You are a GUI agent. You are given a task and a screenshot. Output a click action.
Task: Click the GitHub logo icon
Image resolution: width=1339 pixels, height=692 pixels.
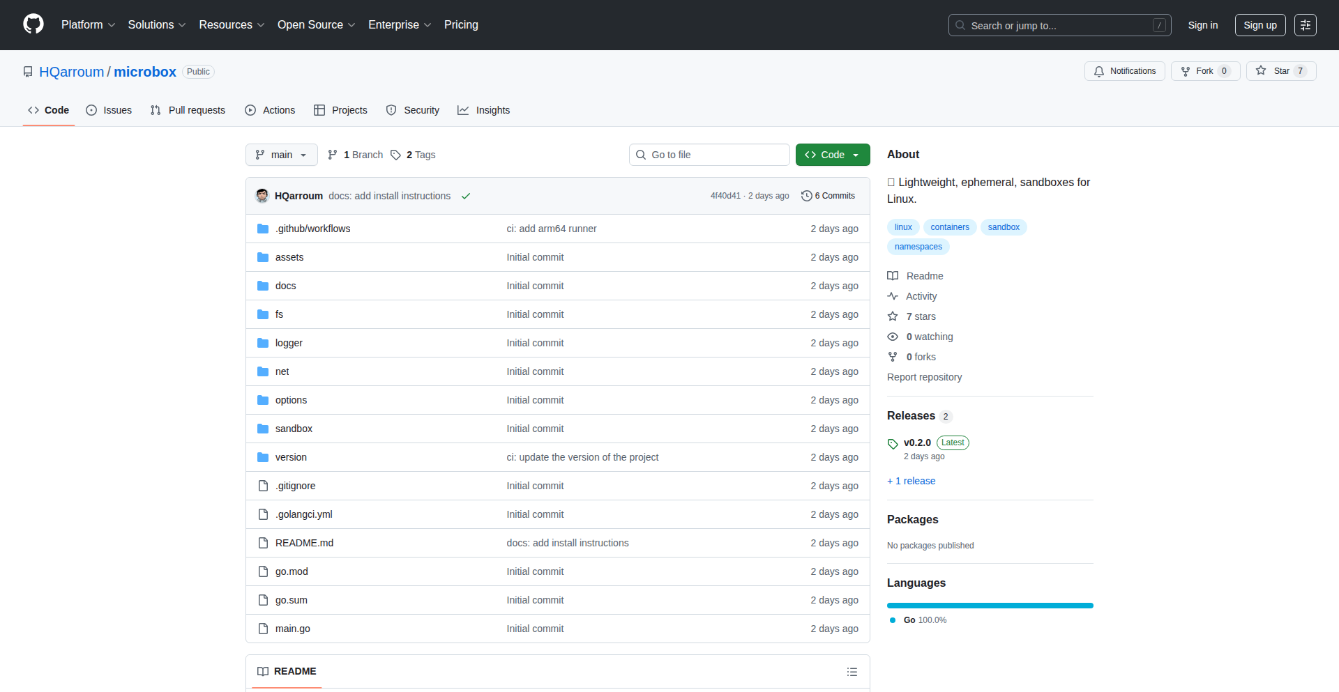[x=33, y=24]
